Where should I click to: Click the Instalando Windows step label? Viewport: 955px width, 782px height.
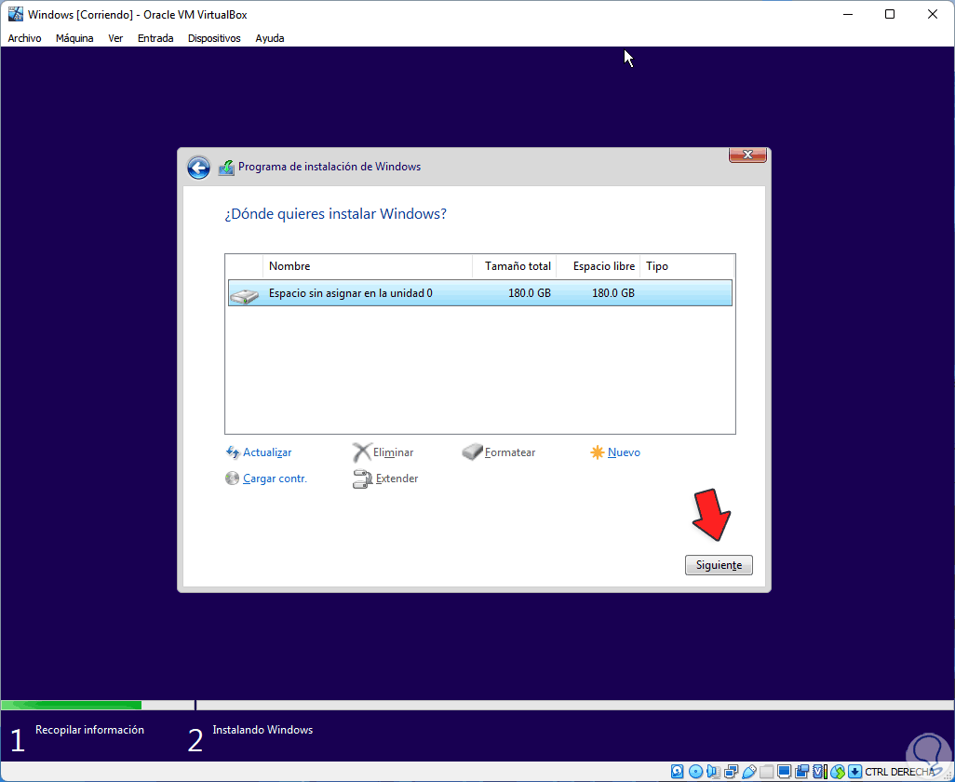(x=262, y=730)
